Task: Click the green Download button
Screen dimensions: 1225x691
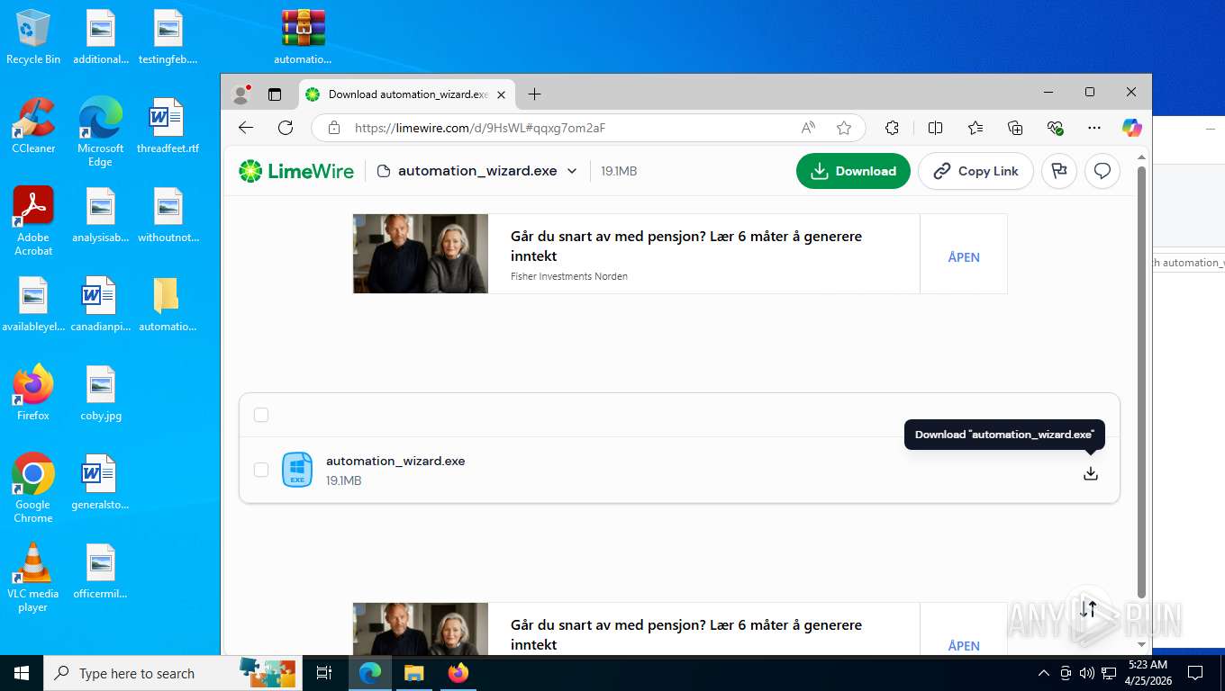Action: point(853,171)
